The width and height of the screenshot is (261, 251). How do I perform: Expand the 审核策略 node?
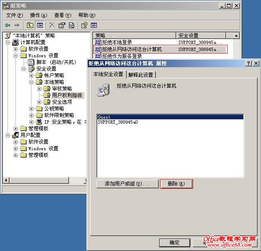pos(39,89)
